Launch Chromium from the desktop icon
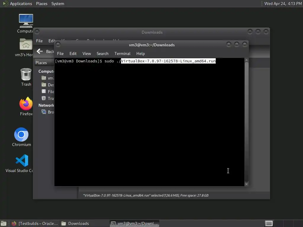Screen dimensions: 303x227 click(21, 137)
